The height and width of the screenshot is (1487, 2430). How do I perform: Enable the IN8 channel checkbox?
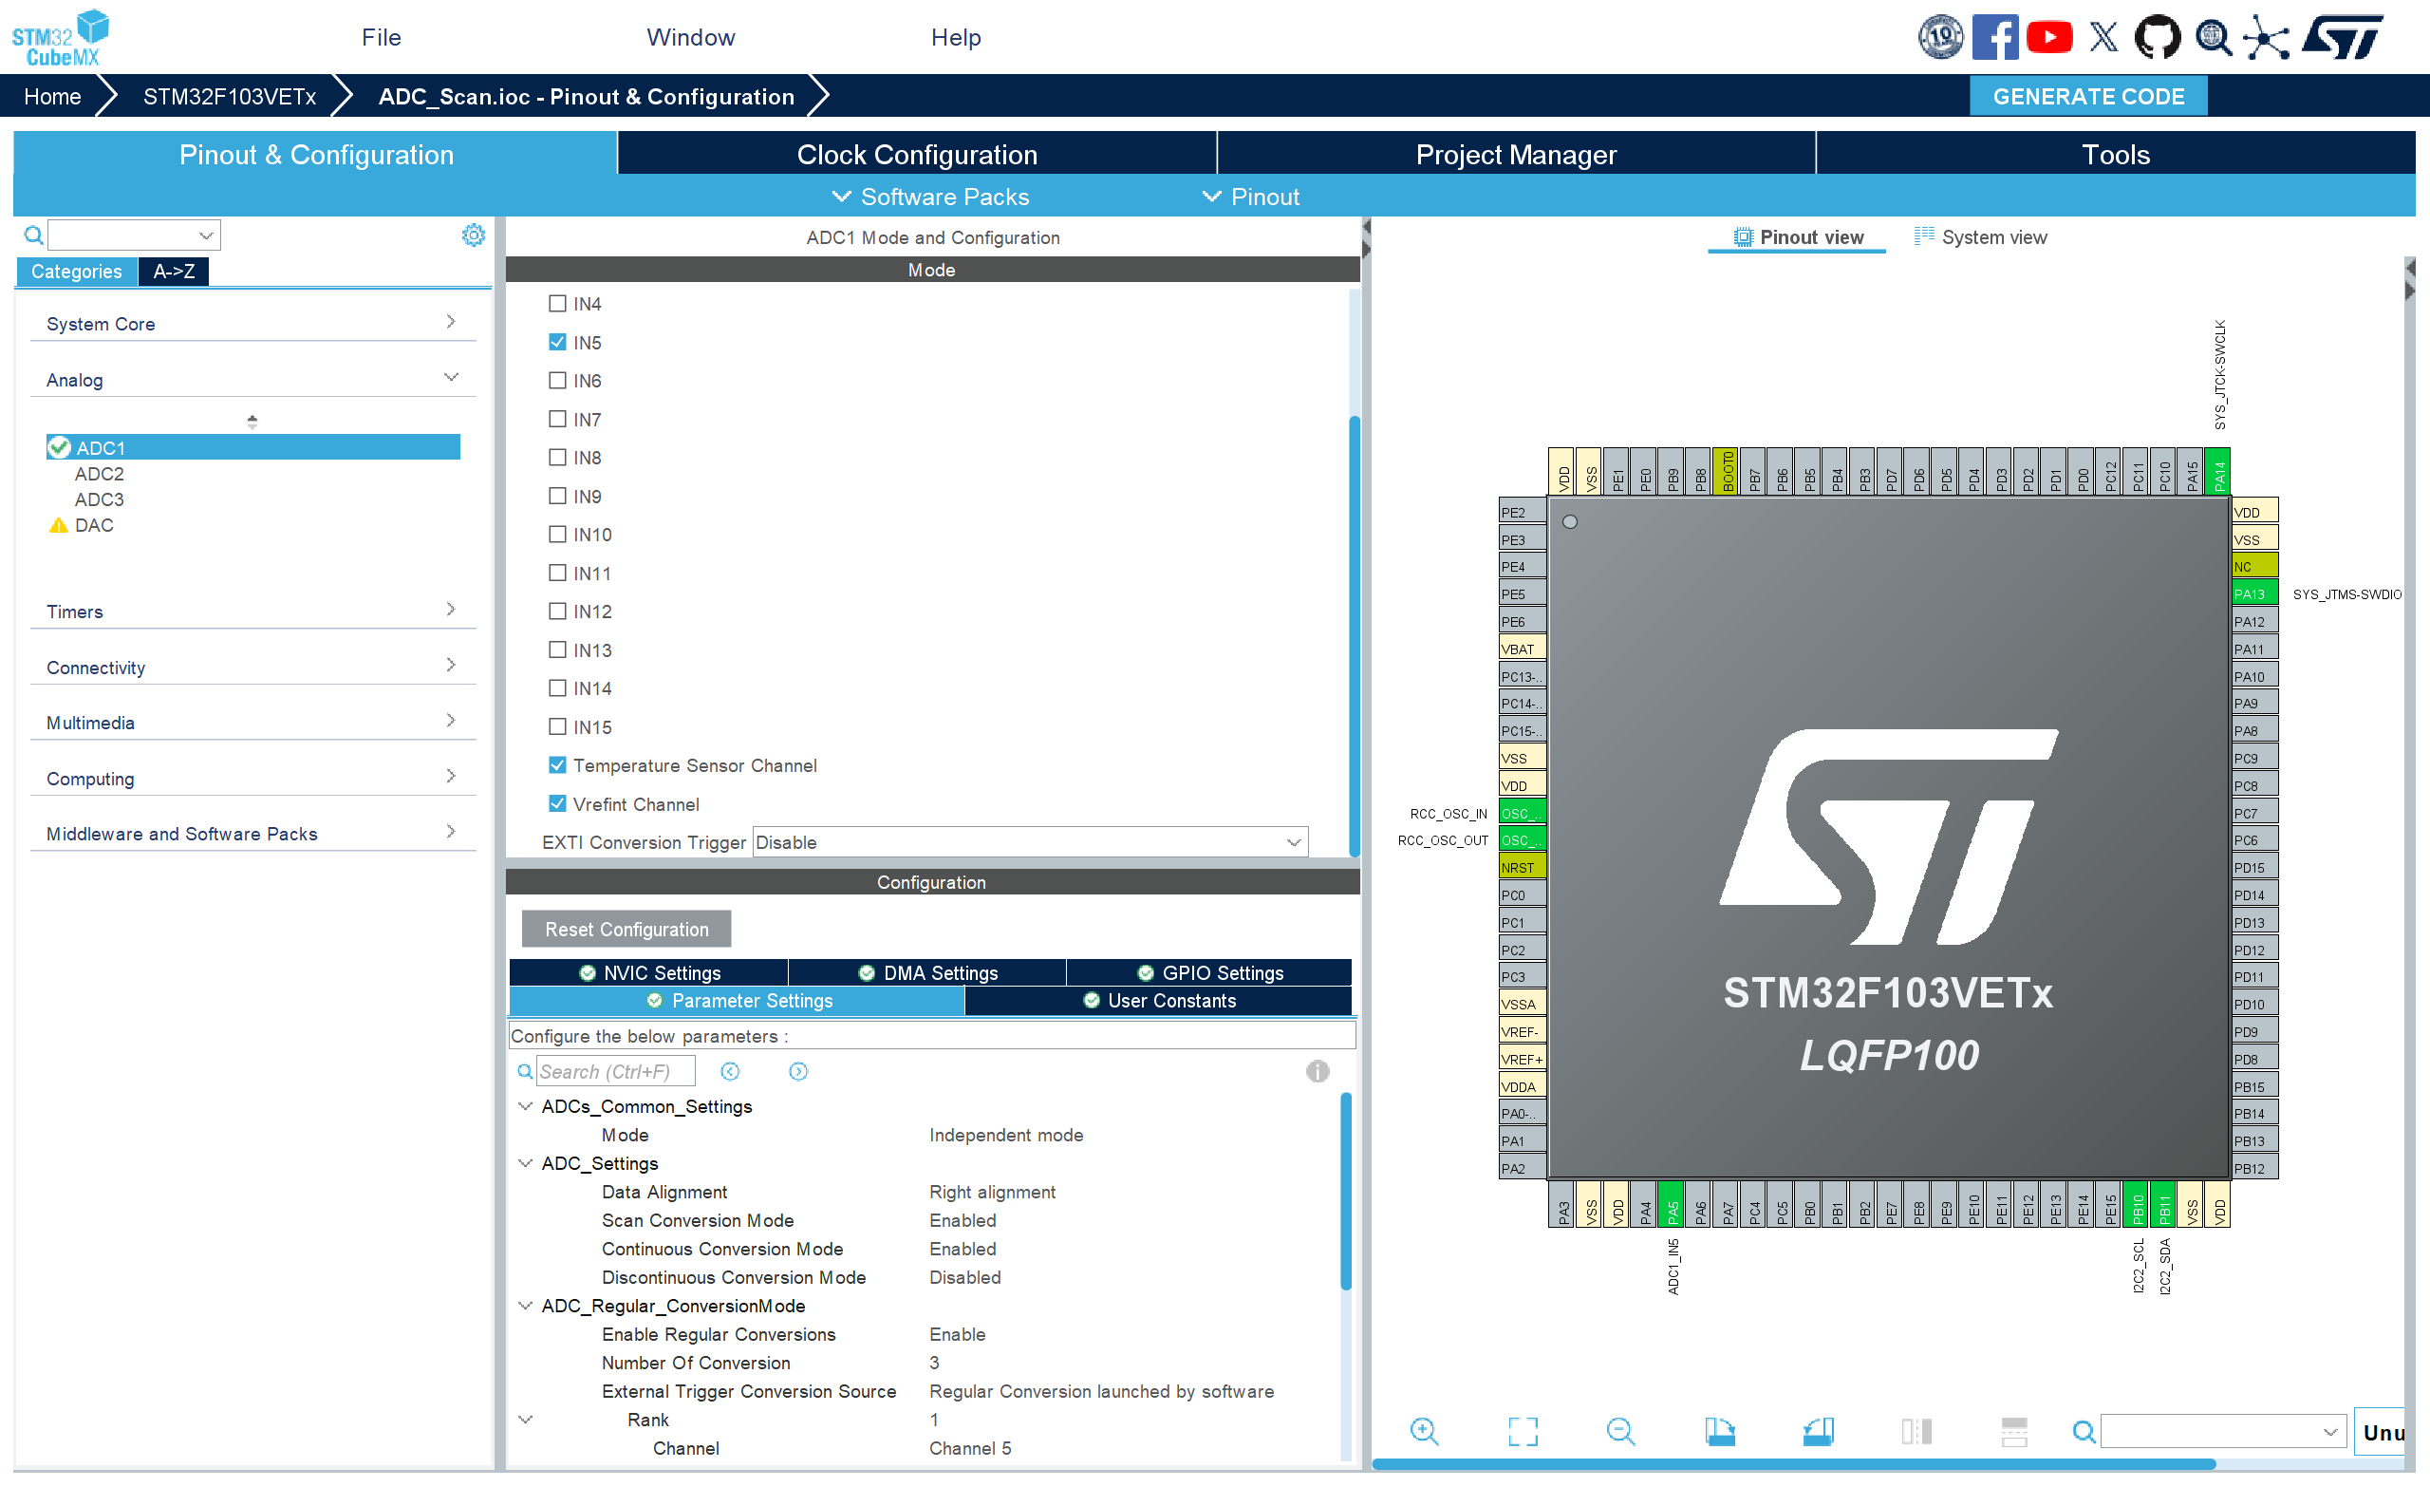point(557,457)
